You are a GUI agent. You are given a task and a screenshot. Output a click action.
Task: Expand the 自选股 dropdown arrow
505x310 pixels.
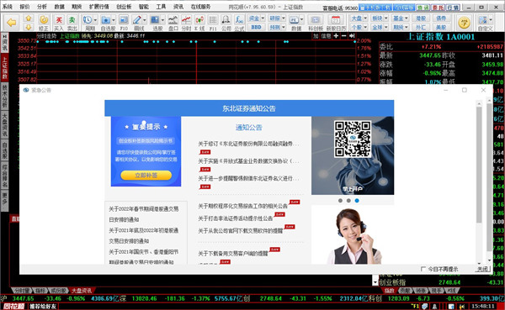pyautogui.click(x=114, y=20)
